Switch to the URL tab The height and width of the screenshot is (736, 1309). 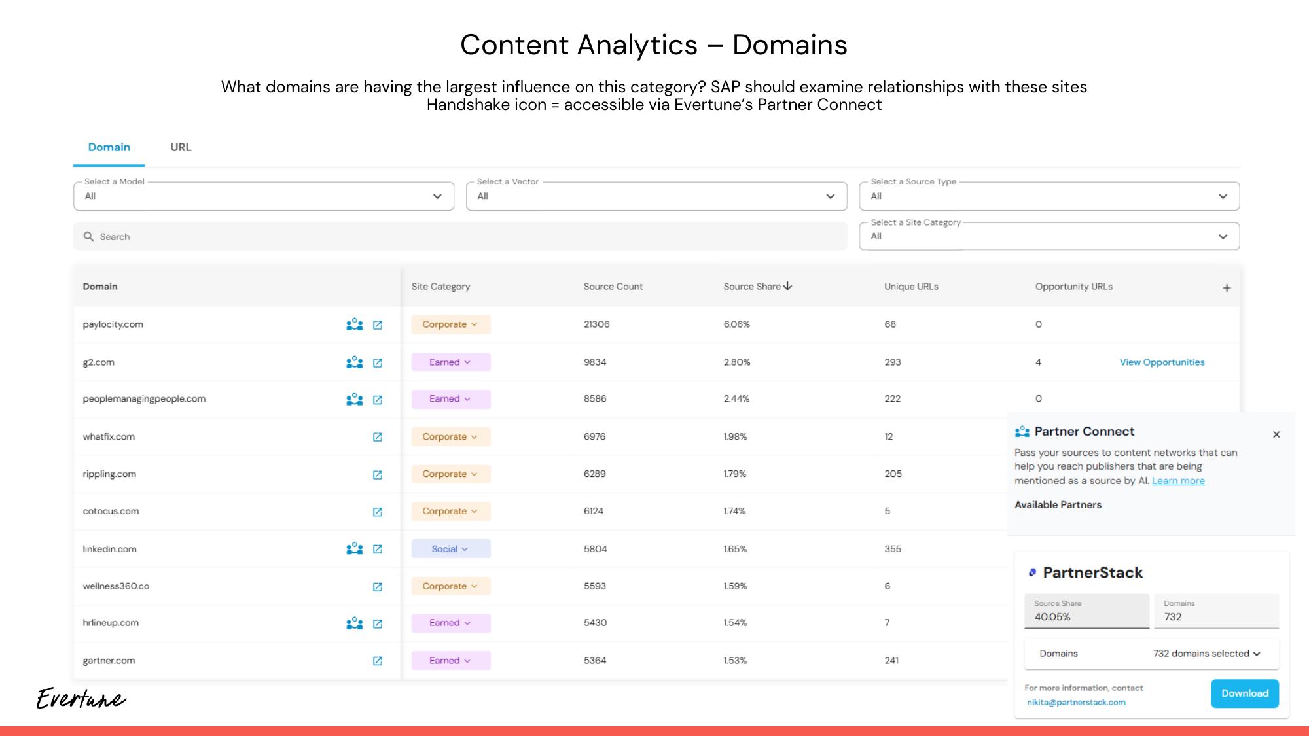[x=179, y=147]
